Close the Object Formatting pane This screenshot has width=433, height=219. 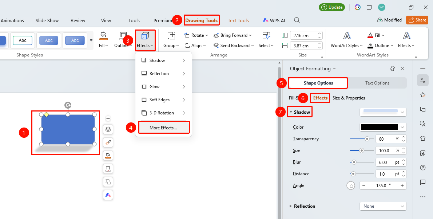pos(402,69)
